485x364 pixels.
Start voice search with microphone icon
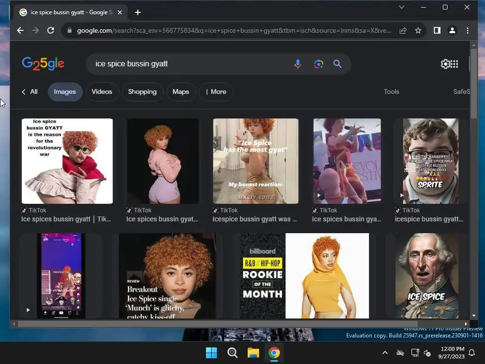pyautogui.click(x=298, y=64)
